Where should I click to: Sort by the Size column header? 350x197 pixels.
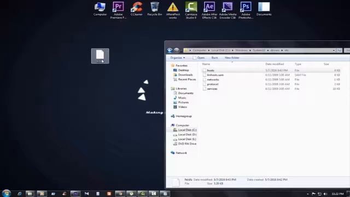(326, 64)
